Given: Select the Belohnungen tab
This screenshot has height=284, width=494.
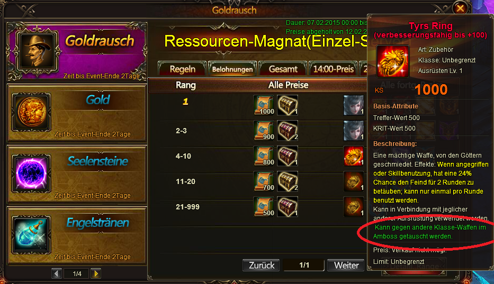Looking at the screenshot, I should pos(232,69).
